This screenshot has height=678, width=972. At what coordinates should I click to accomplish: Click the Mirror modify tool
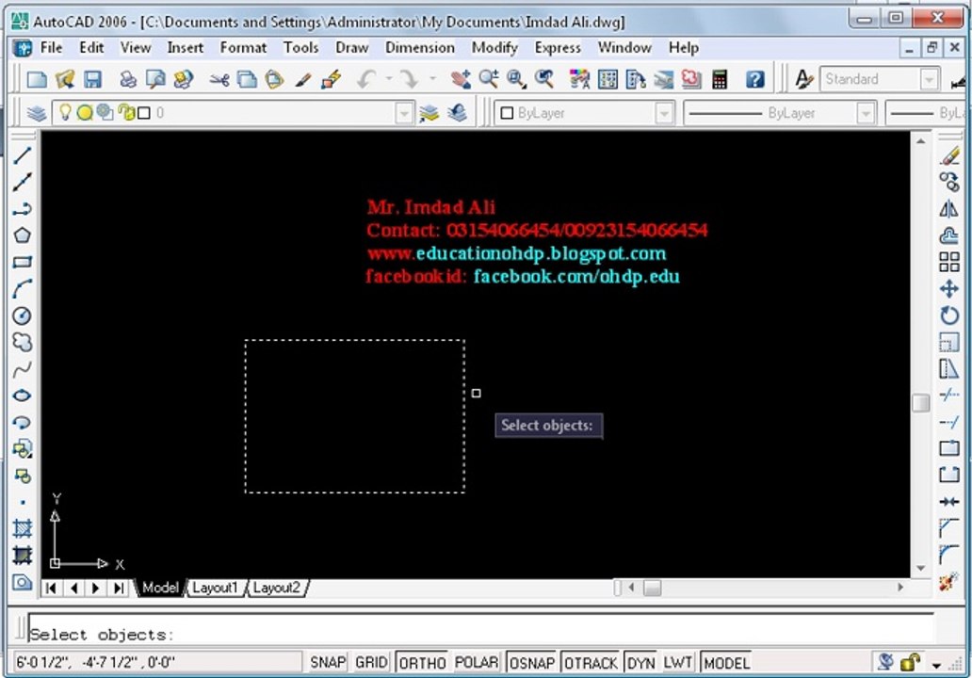[x=949, y=209]
